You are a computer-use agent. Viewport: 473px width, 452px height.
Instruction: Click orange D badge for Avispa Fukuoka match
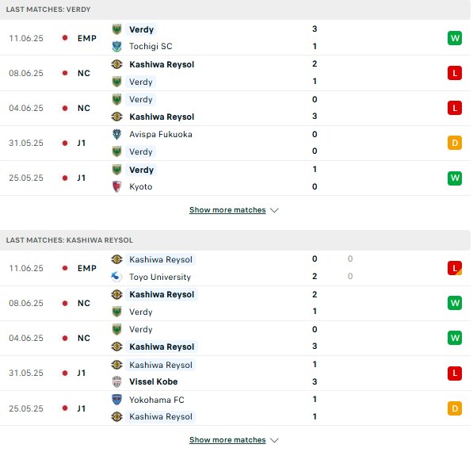455,143
